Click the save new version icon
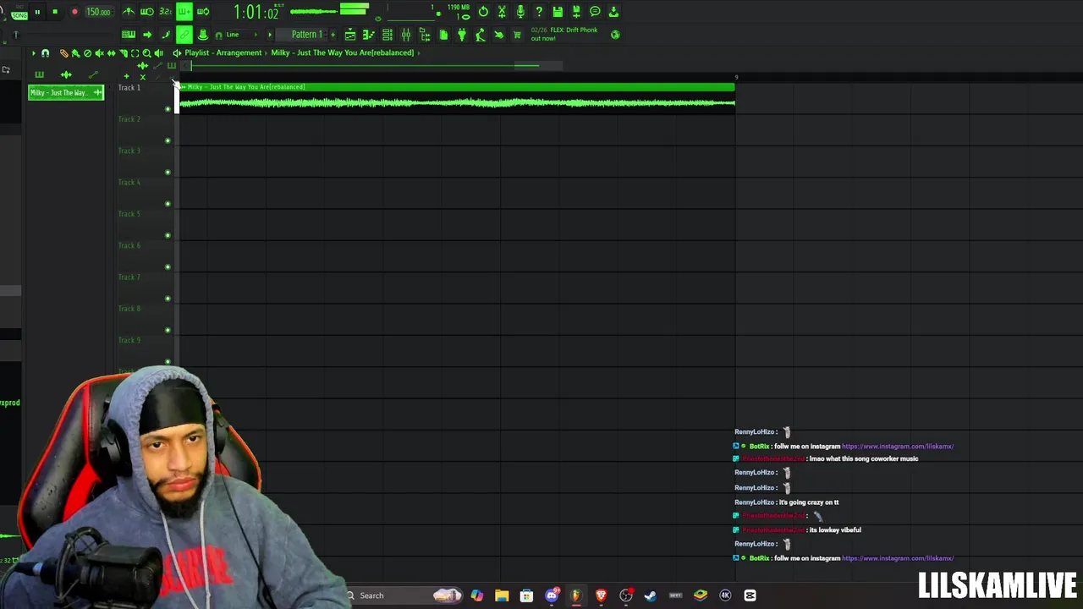Viewport: 1083px width, 609px height. [576, 12]
